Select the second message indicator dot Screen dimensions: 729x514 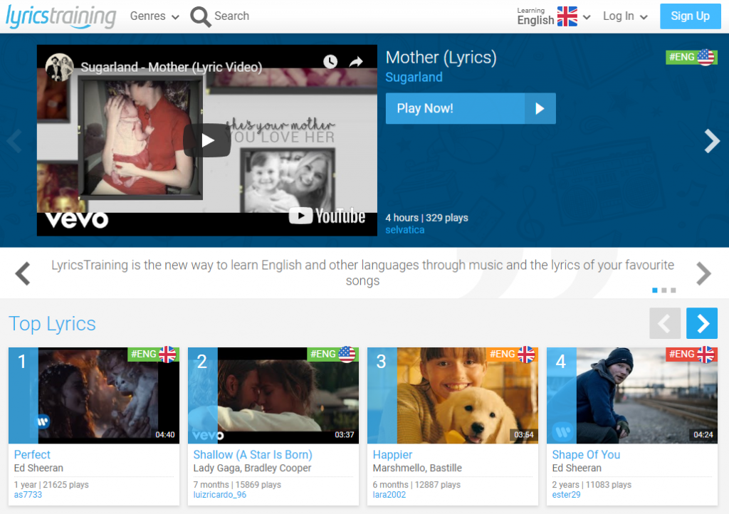[x=664, y=290]
